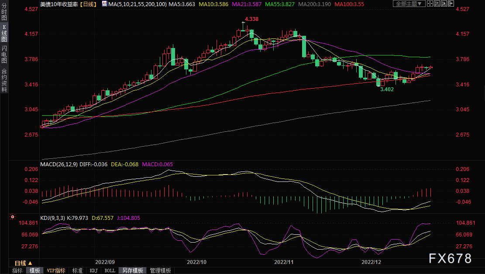485x274 pixels.
Task: Click the 指标 tab at bottom
Action: click(x=17, y=271)
